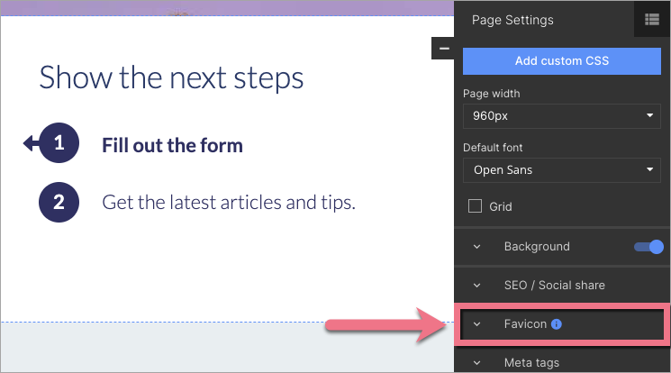The height and width of the screenshot is (373, 671).
Task: Select 'Get the latest articles and tips' text
Action: tap(229, 203)
